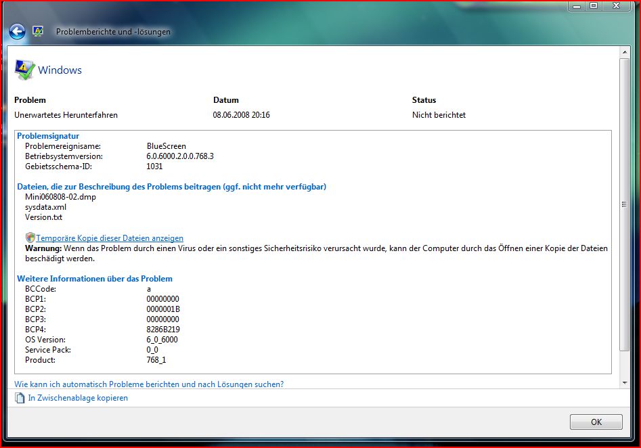Click the OS Version value 6_0_6000
This screenshot has width=641, height=448.
click(x=162, y=340)
